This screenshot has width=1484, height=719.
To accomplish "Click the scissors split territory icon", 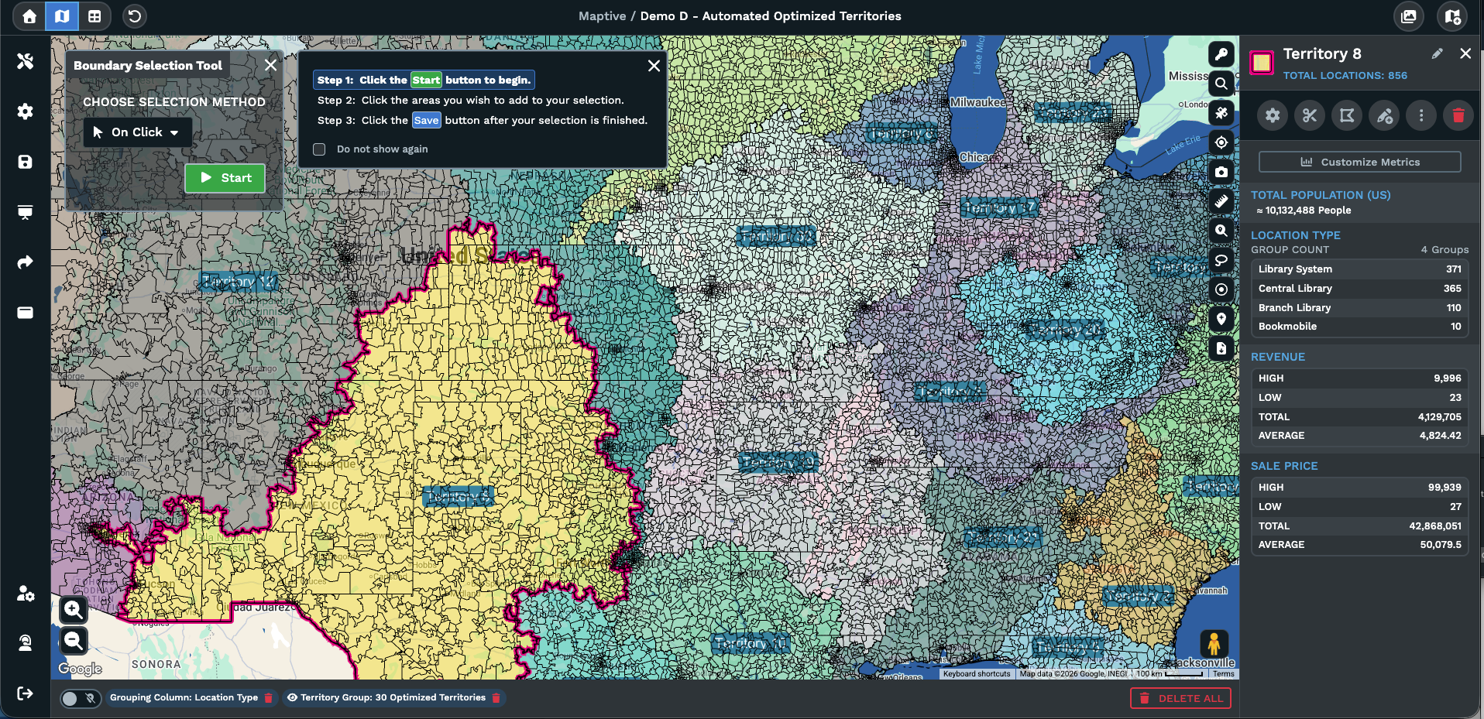I will tap(1309, 116).
